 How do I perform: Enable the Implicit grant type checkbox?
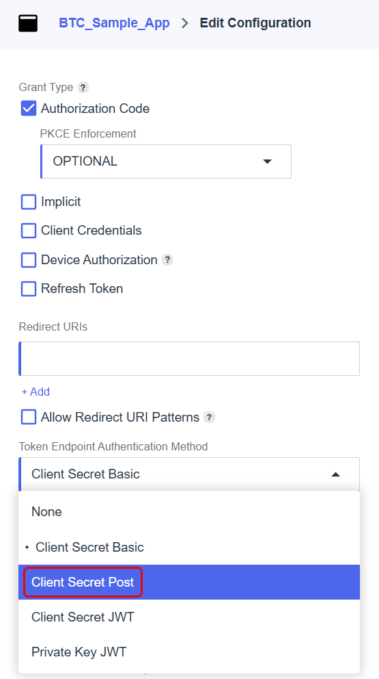tap(29, 202)
